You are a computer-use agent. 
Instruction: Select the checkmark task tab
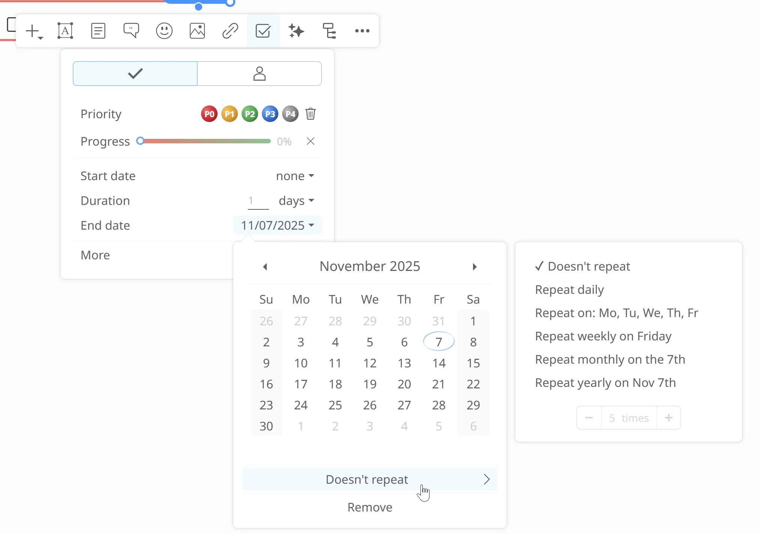point(135,74)
